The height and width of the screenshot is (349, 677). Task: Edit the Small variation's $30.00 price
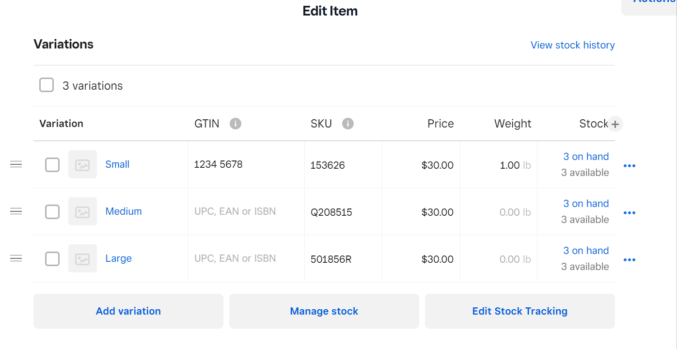[x=421, y=165]
